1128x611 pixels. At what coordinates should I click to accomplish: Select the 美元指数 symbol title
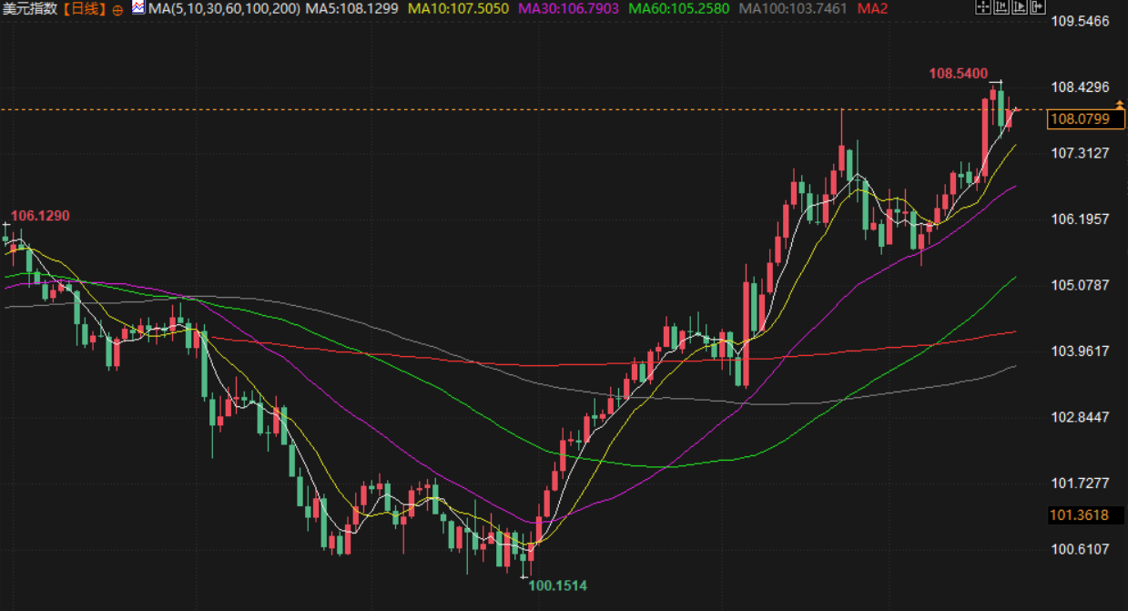(x=29, y=9)
